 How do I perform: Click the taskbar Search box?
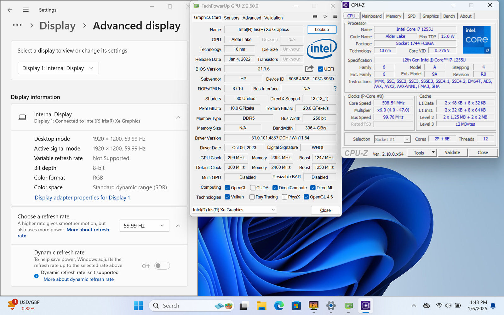pos(192,306)
